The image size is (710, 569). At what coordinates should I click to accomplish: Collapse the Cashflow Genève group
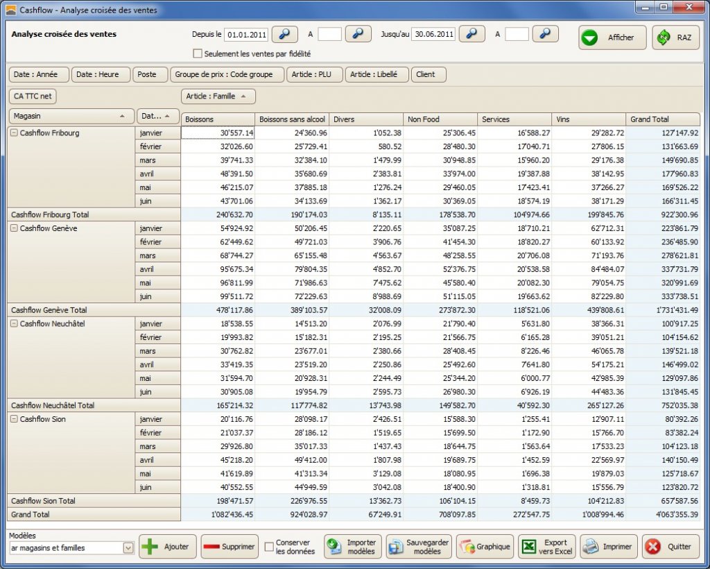click(x=14, y=228)
